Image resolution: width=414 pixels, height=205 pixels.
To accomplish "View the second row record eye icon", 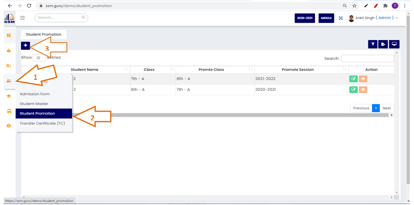I will click(363, 90).
